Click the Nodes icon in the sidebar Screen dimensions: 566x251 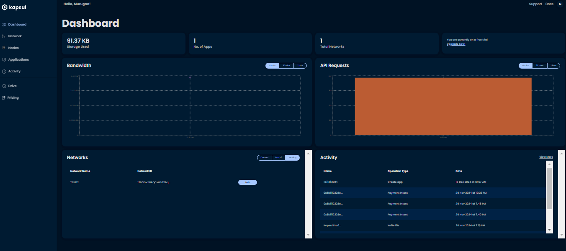[4, 48]
